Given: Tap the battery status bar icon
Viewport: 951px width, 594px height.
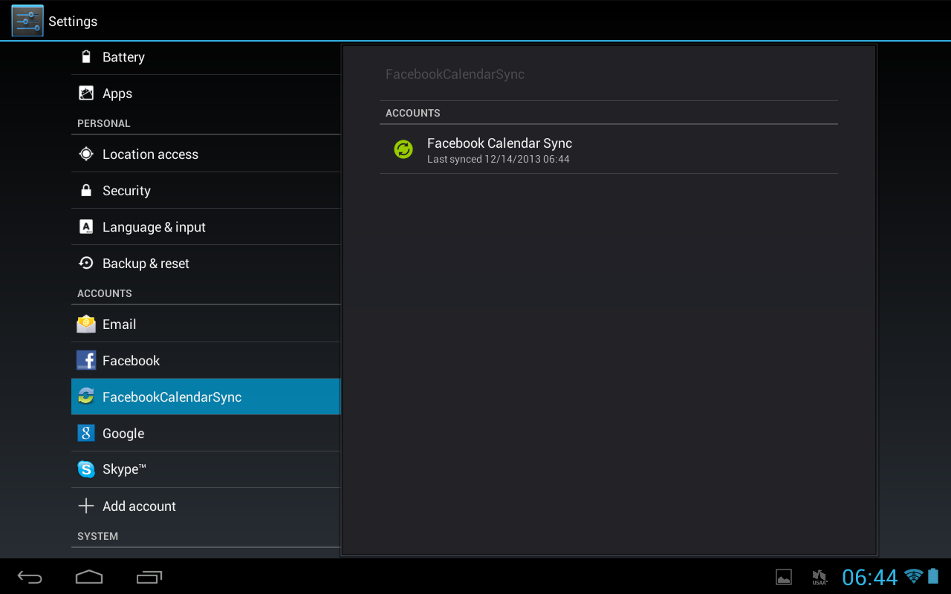Looking at the screenshot, I should click(x=933, y=575).
